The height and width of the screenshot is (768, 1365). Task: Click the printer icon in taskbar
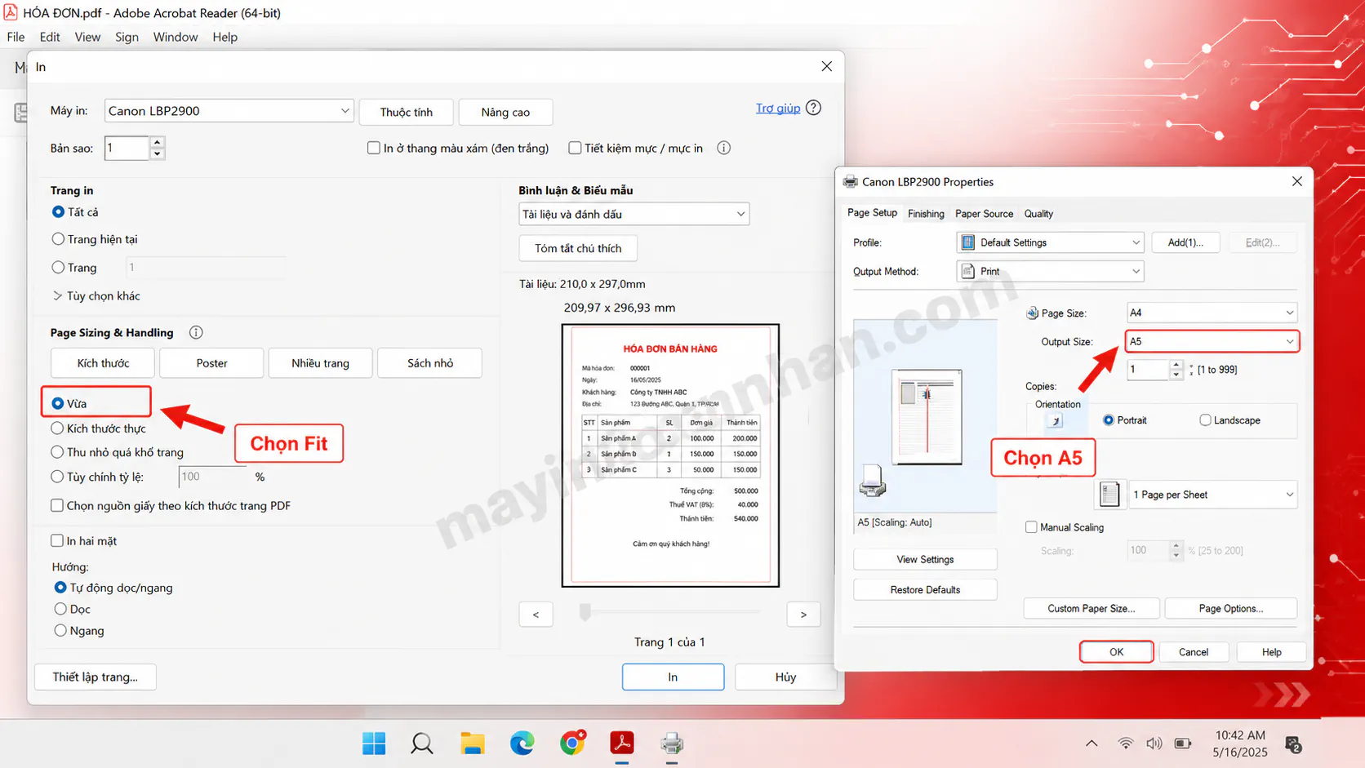[x=672, y=743]
